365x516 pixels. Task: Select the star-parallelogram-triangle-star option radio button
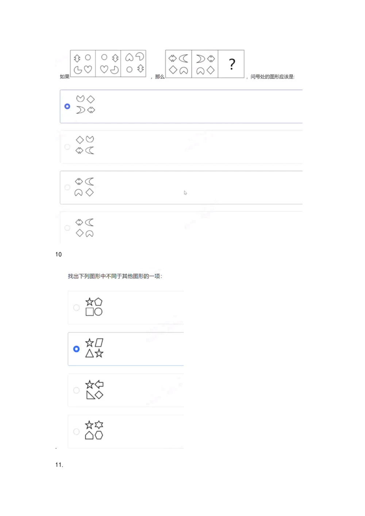(x=76, y=349)
